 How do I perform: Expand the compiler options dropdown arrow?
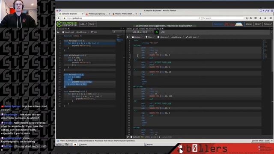tap(271, 32)
